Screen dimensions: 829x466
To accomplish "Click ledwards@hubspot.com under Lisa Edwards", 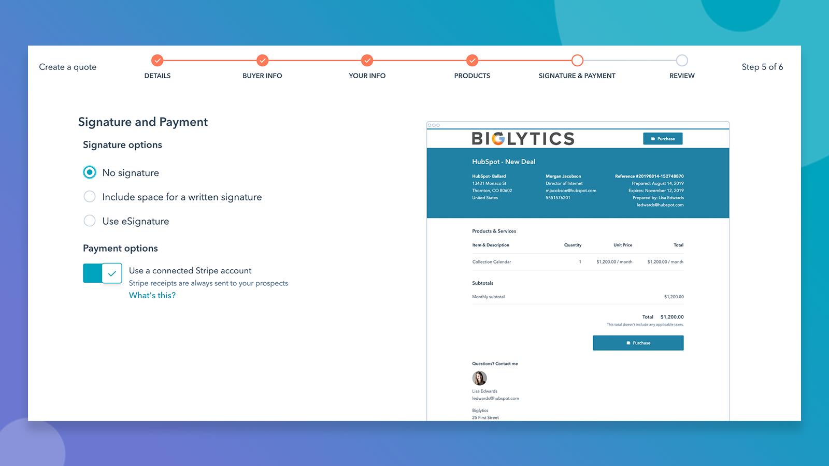I will [495, 398].
